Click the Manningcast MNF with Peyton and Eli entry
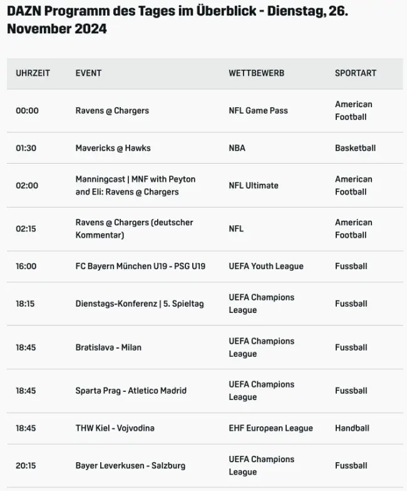407x491 pixels. click(x=135, y=186)
